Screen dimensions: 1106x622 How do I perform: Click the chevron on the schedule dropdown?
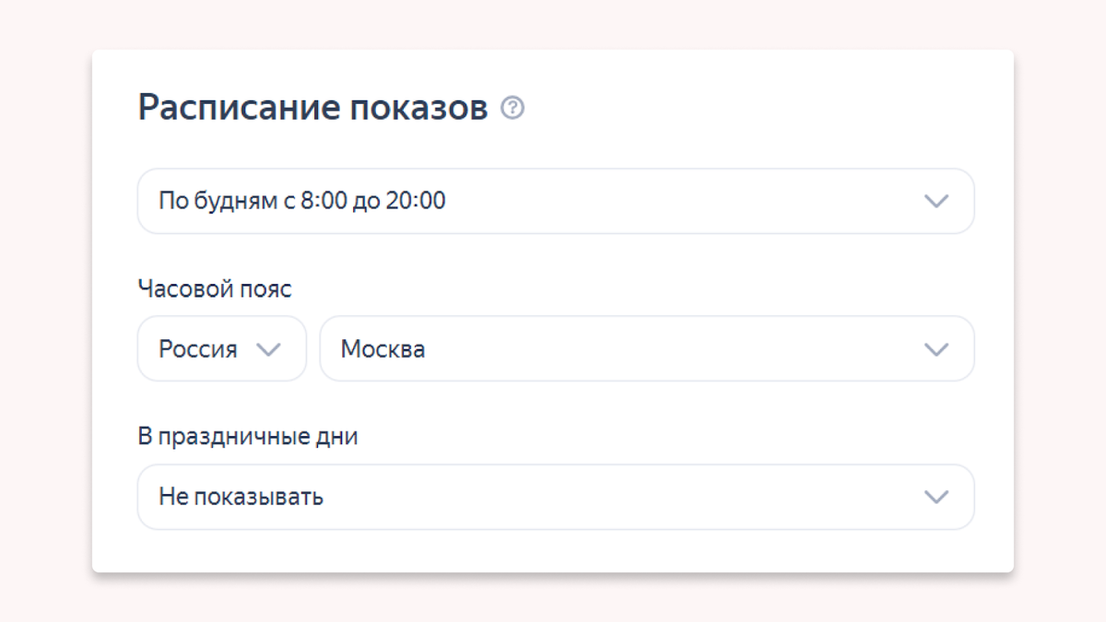tap(937, 201)
